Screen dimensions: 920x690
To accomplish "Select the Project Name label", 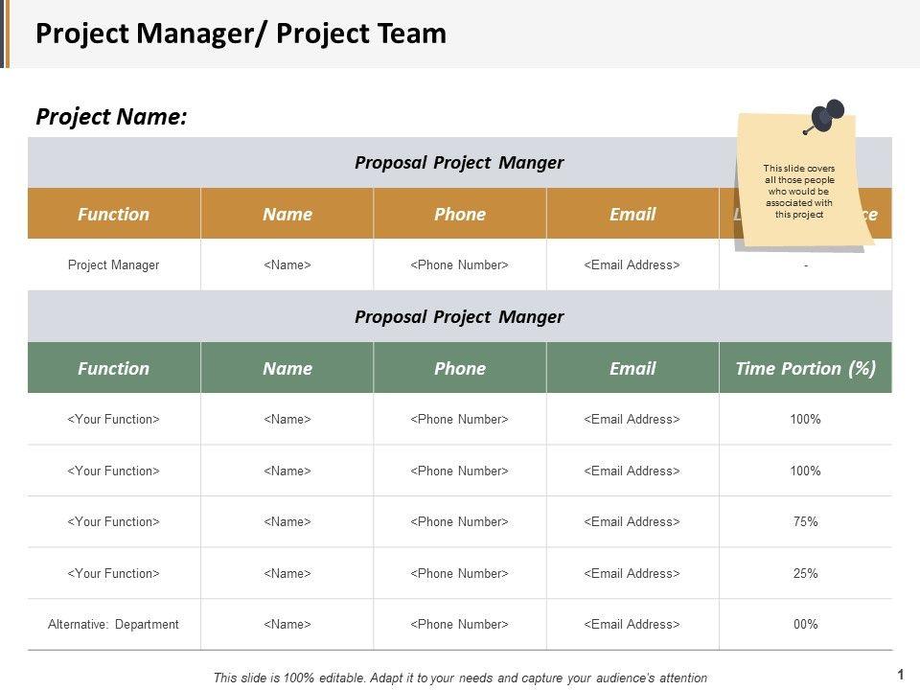I will coord(111,117).
